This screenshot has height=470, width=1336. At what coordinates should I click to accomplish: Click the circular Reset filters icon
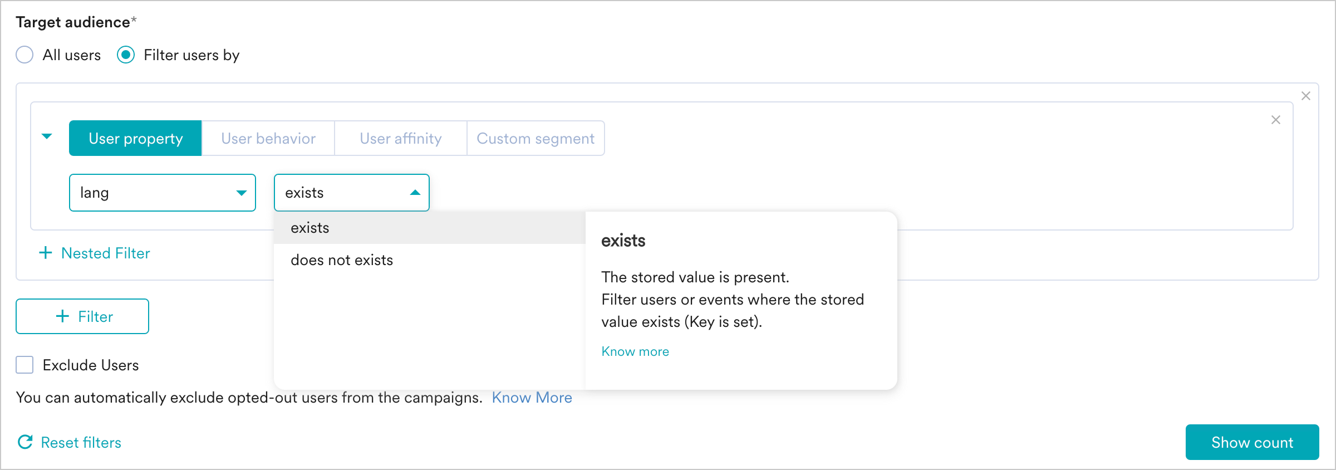[x=26, y=442]
